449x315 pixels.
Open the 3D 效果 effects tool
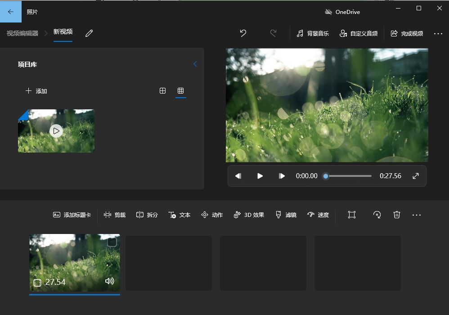point(249,215)
